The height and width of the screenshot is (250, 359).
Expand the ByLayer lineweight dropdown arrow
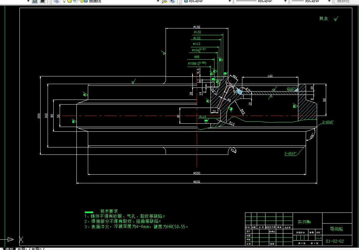point(329,1)
